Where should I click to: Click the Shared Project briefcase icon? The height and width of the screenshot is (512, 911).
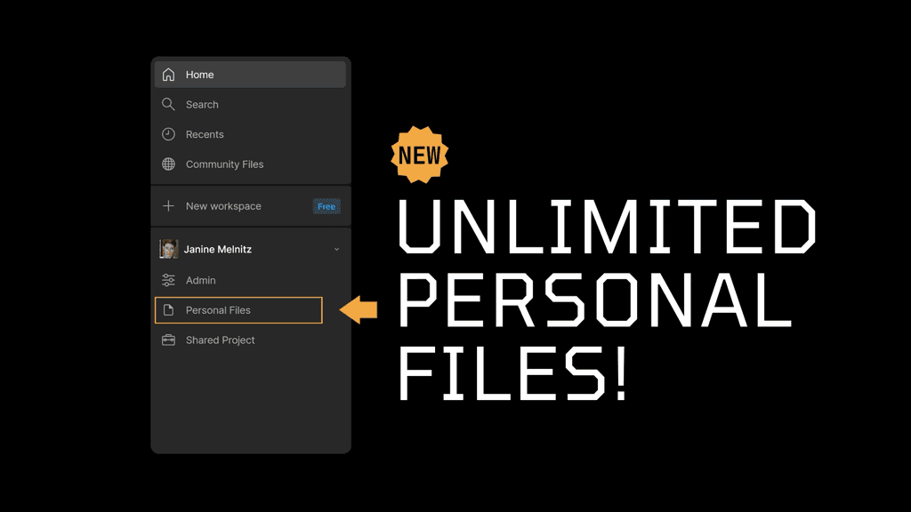[x=169, y=340]
